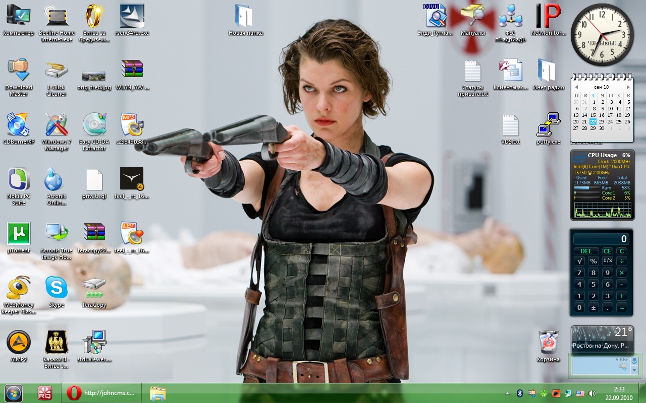Open the Start menu orb
The height and width of the screenshot is (403, 646).
(14, 393)
